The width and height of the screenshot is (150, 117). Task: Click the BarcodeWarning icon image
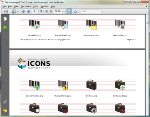[63, 85]
